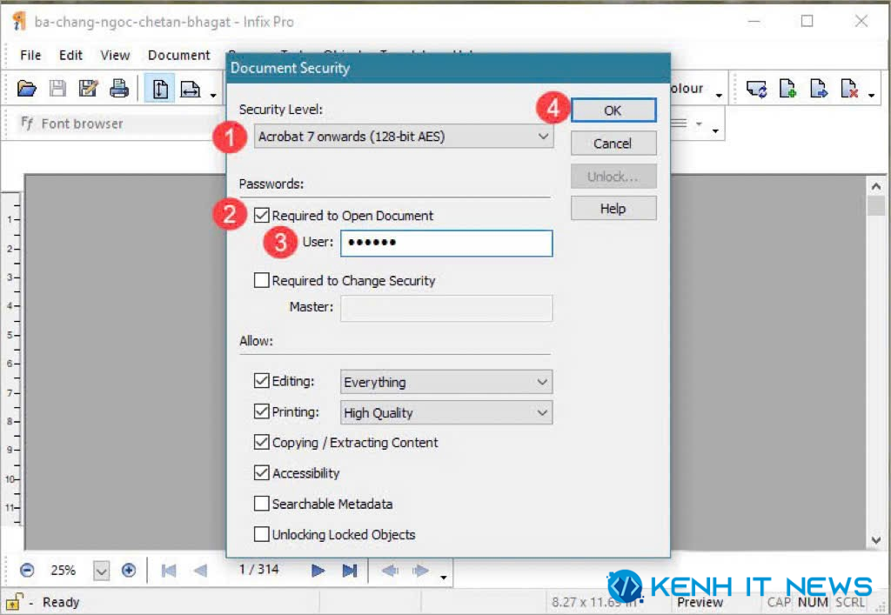The width and height of the screenshot is (891, 615).
Task: Expand the view toolbar overflow arrow
Action: 213,95
